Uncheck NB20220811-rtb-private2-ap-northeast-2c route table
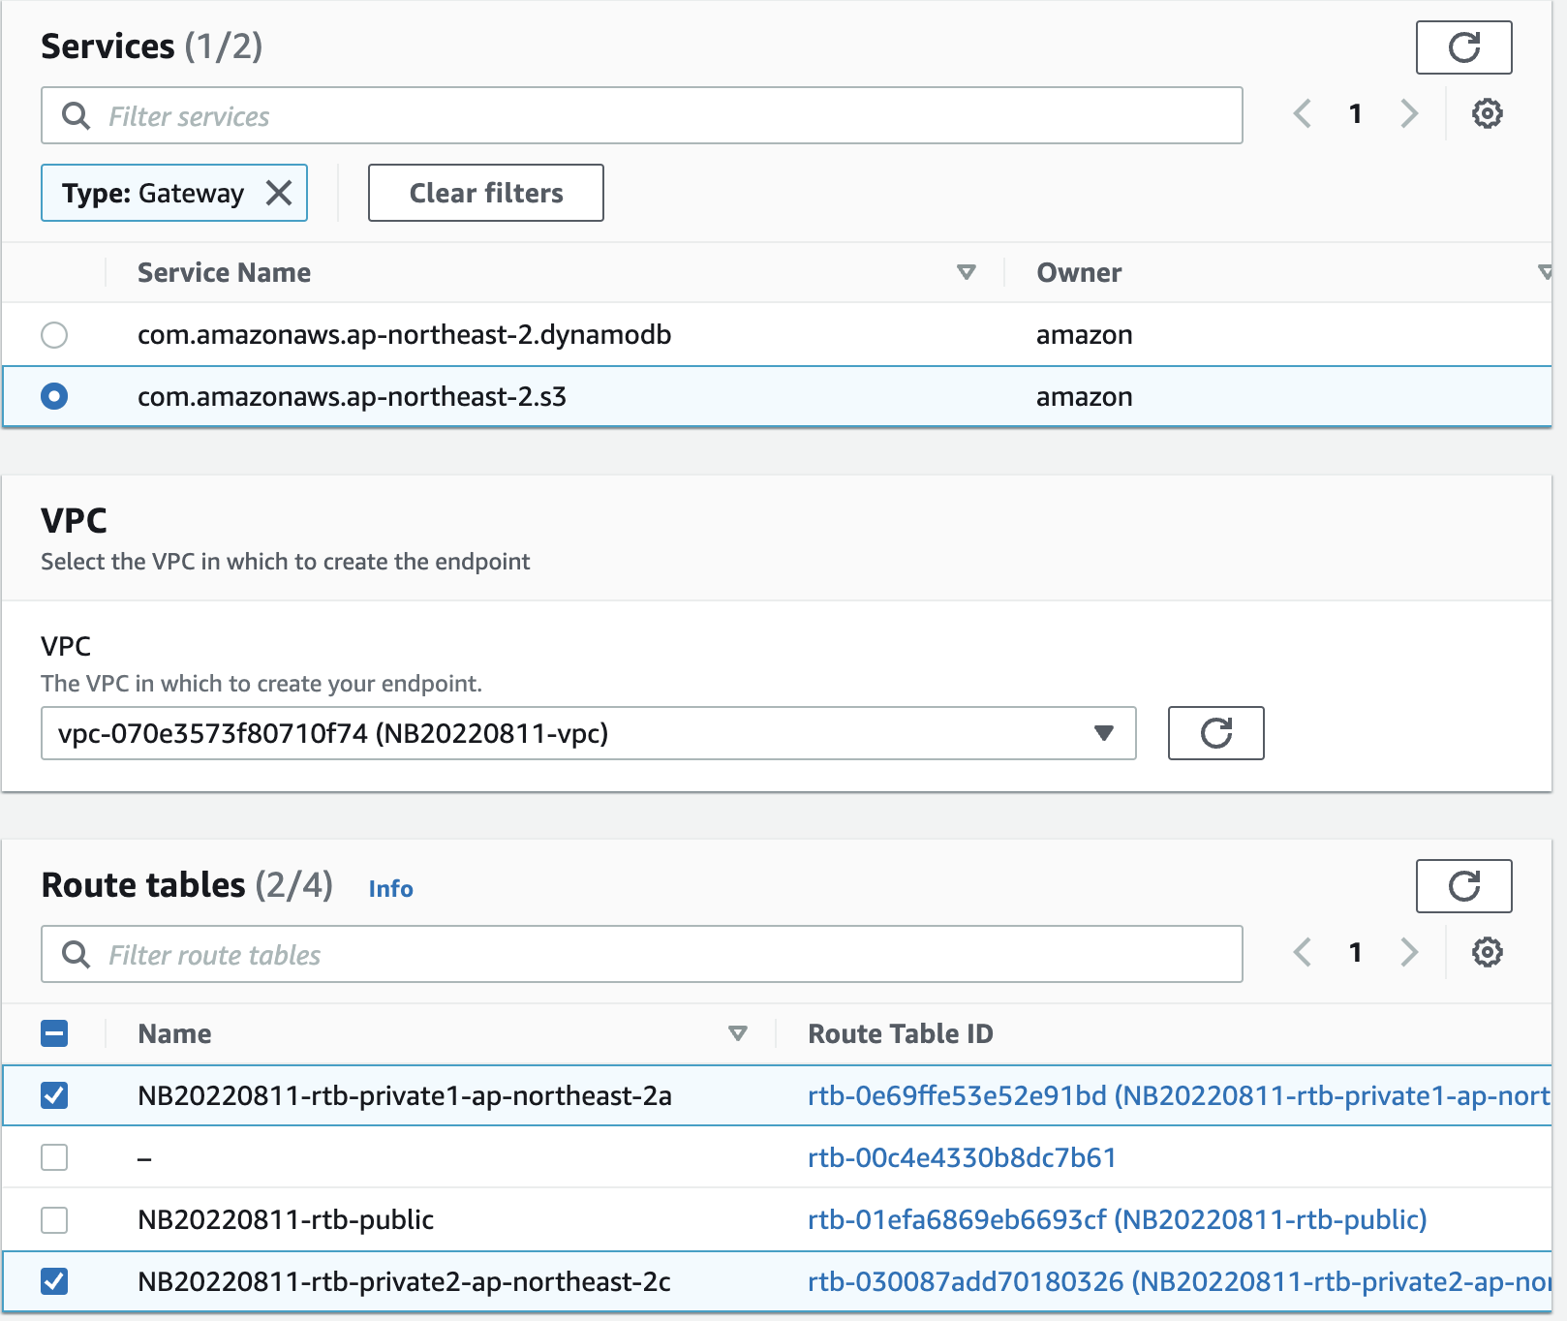 [x=54, y=1282]
